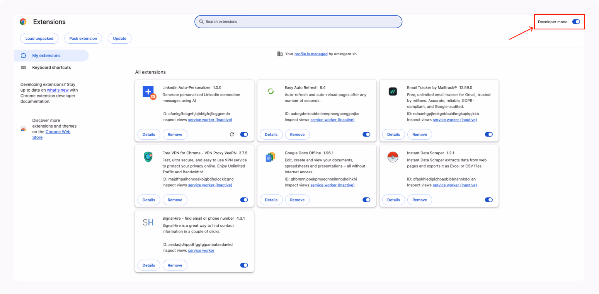Click 'profile is managed' link
The image size is (599, 294).
[311, 54]
